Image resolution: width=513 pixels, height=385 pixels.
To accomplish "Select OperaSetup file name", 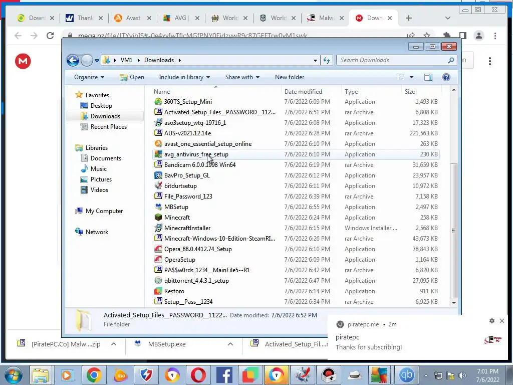I will pos(180,260).
